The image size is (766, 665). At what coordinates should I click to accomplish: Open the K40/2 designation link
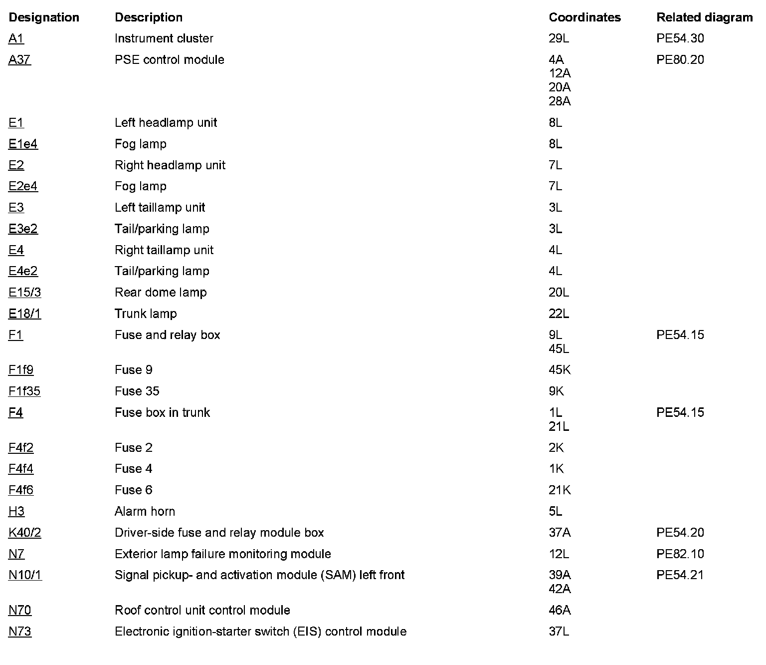[x=24, y=533]
